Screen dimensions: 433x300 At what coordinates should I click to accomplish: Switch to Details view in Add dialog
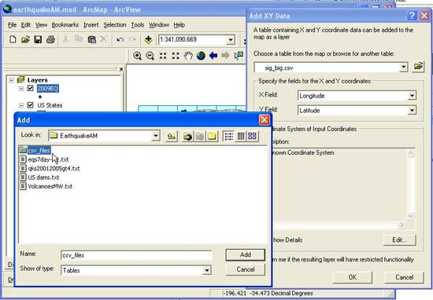[x=241, y=136]
